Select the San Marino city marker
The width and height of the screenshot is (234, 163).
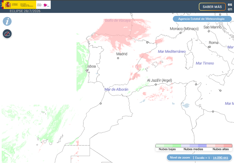click(x=209, y=31)
